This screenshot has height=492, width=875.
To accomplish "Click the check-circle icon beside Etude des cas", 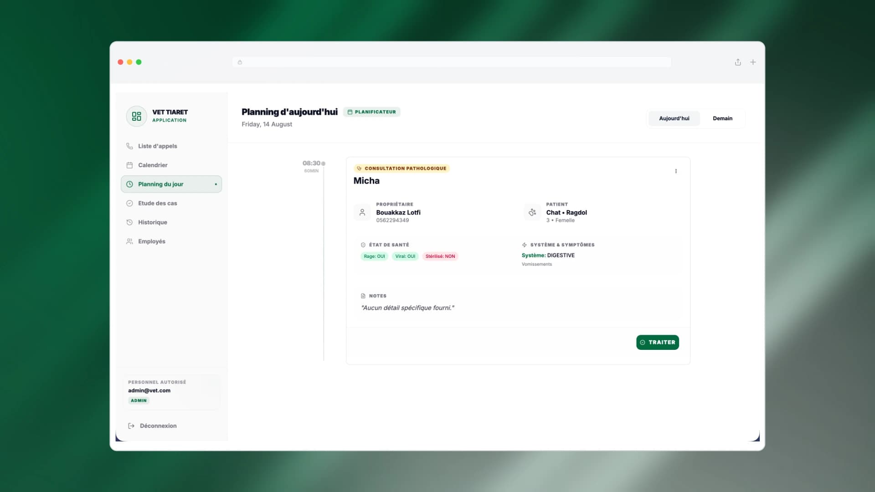I will (x=129, y=204).
